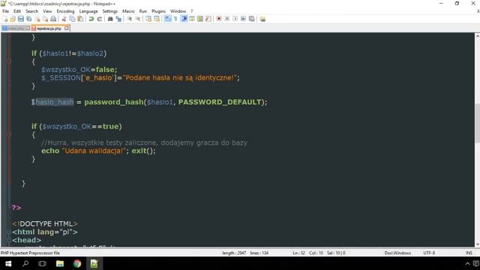Click Run Macro Multiple Times icon

(x=243, y=19)
